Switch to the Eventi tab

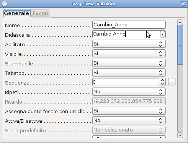[x=40, y=13]
